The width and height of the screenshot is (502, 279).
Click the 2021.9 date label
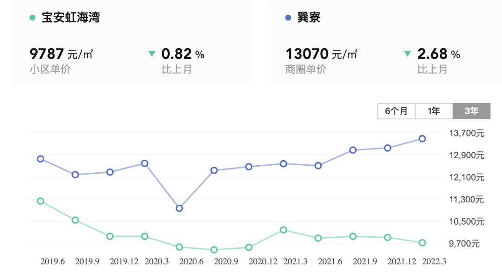click(365, 261)
